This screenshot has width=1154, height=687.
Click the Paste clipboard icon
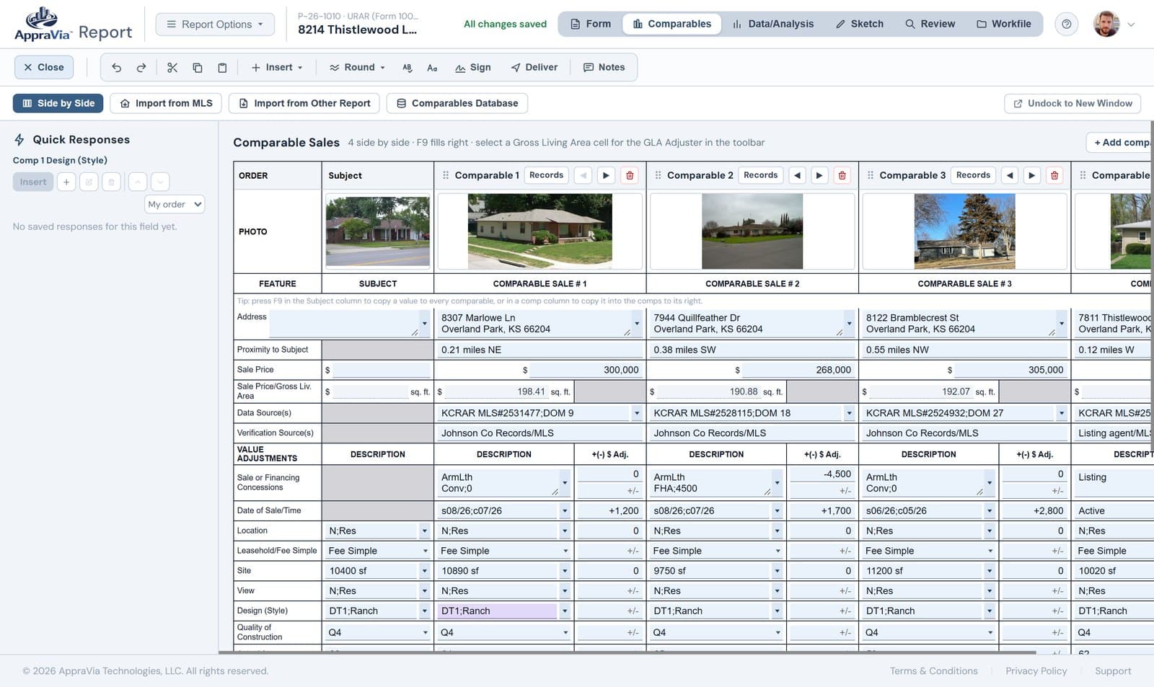pos(222,67)
